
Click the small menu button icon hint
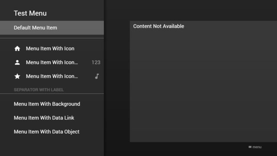click(x=250, y=147)
